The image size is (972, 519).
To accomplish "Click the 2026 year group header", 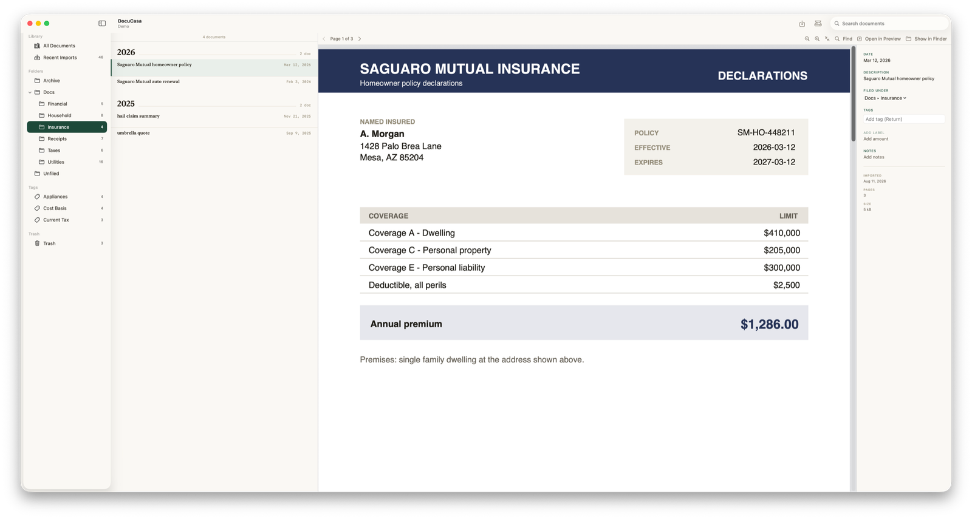I will pos(126,52).
